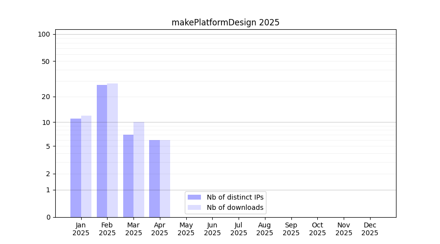Click the 20 y-axis tick label
This screenshot has height=244, width=440.
click(x=46, y=97)
